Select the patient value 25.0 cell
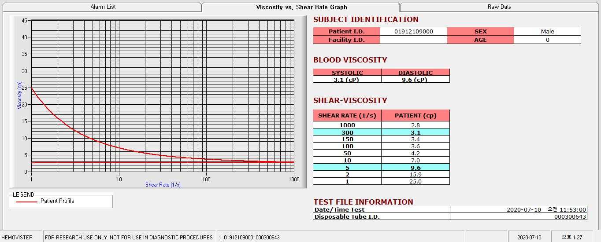This screenshot has width=601, height=242. (416, 182)
